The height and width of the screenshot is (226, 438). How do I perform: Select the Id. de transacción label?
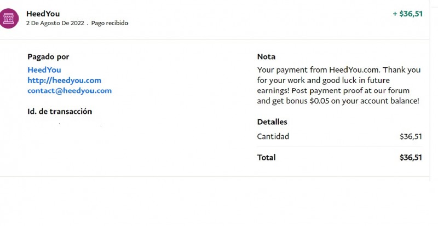60,112
